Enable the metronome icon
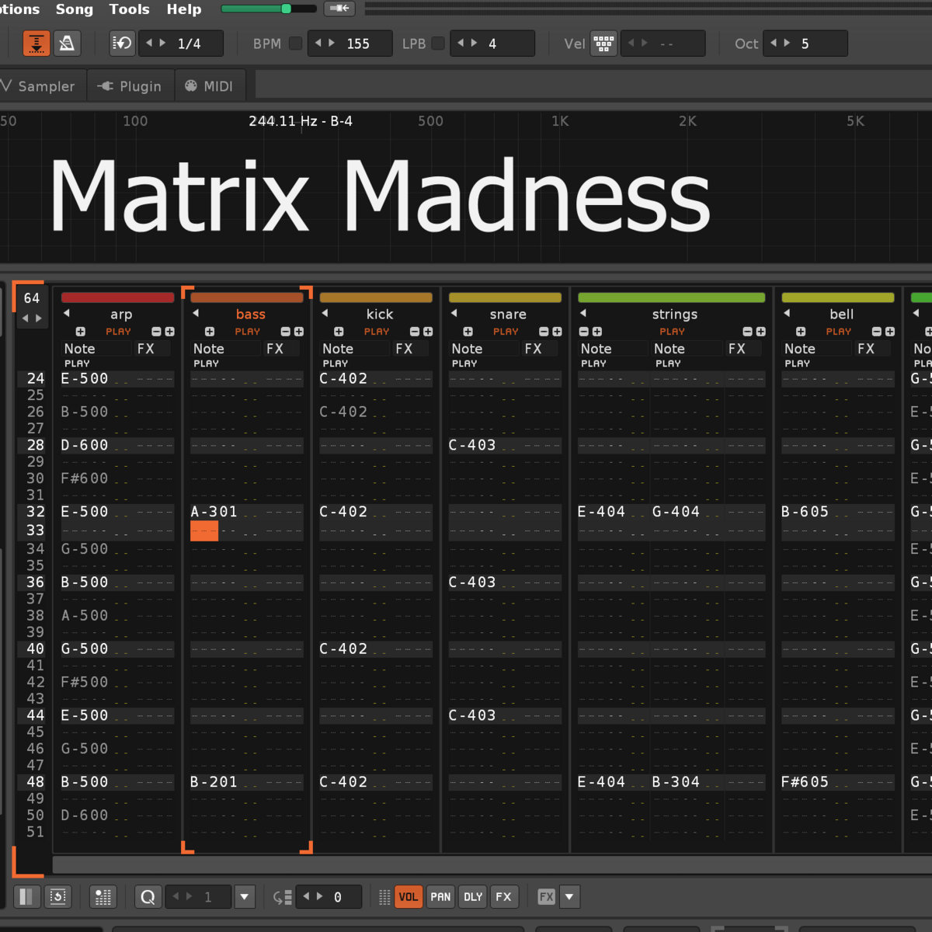 (67, 43)
